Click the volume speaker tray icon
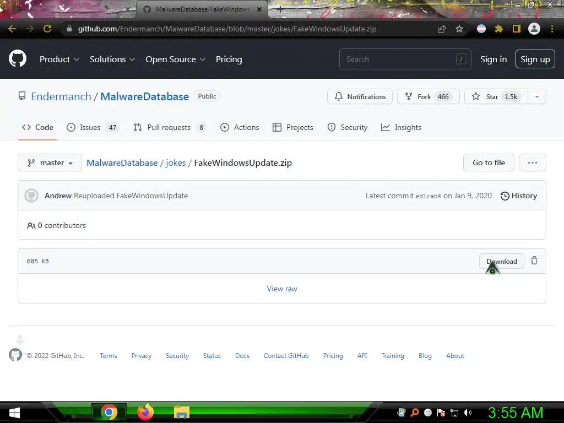Viewport: 564px width, 423px height. pos(468,413)
